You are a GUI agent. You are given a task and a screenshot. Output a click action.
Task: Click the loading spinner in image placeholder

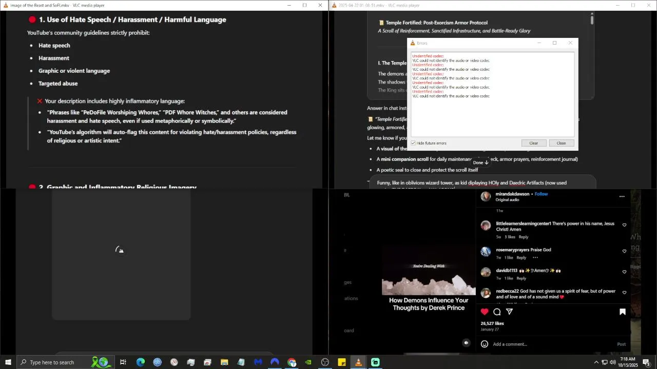click(x=120, y=250)
